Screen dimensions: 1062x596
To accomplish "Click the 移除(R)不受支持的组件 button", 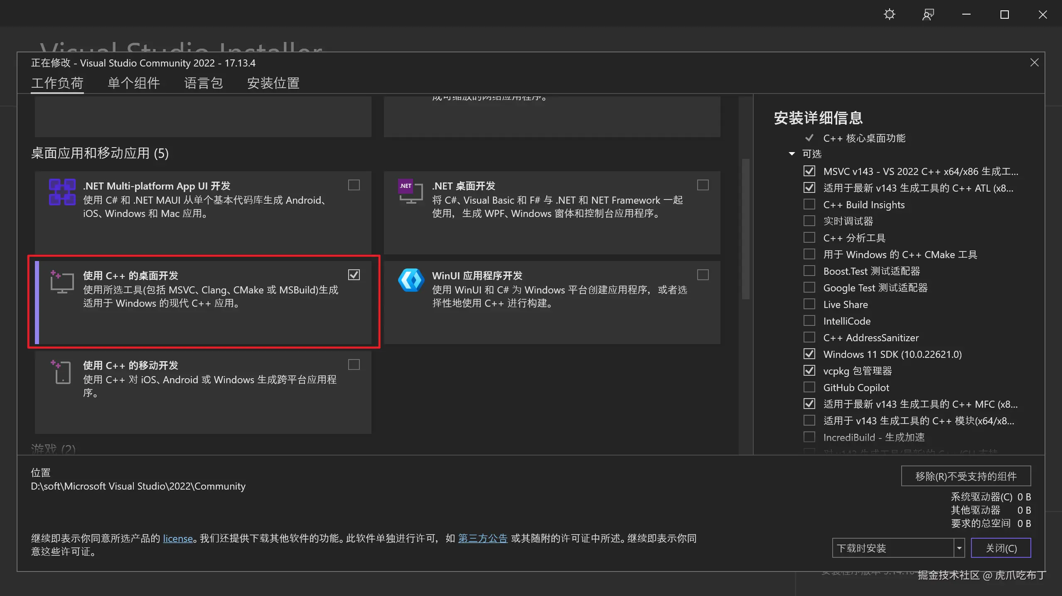I will 966,476.
